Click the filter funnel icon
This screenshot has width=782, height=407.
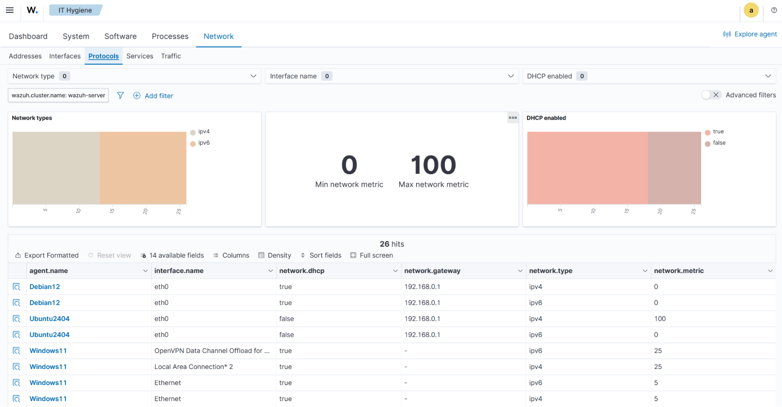coord(120,95)
